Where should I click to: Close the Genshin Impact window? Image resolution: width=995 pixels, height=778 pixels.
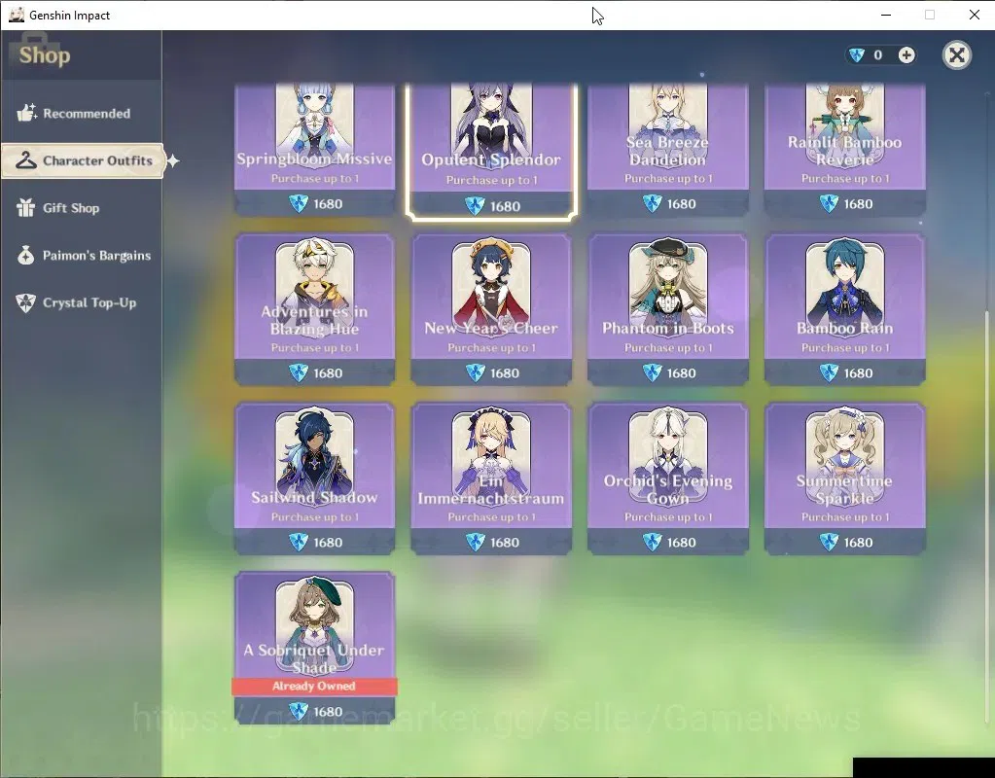point(974,15)
